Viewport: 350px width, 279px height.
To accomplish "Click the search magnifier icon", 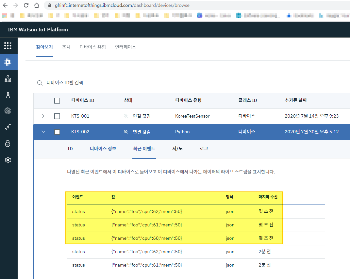I will click(x=40, y=83).
